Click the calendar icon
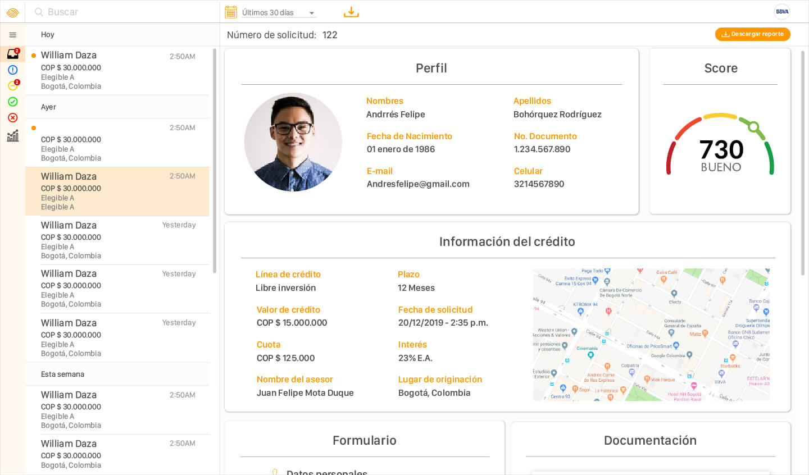 point(230,12)
